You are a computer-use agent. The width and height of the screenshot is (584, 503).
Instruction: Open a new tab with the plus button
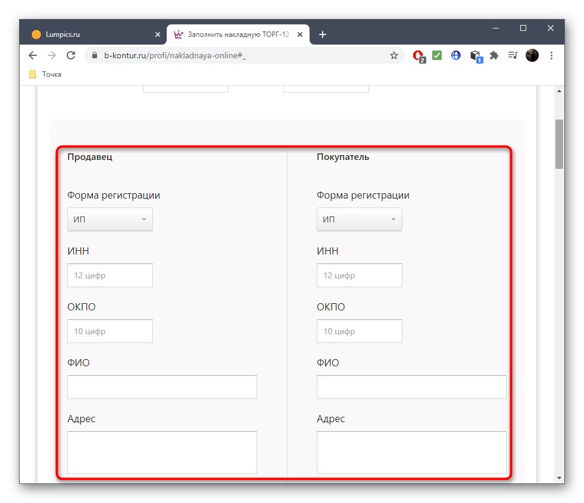(x=322, y=34)
